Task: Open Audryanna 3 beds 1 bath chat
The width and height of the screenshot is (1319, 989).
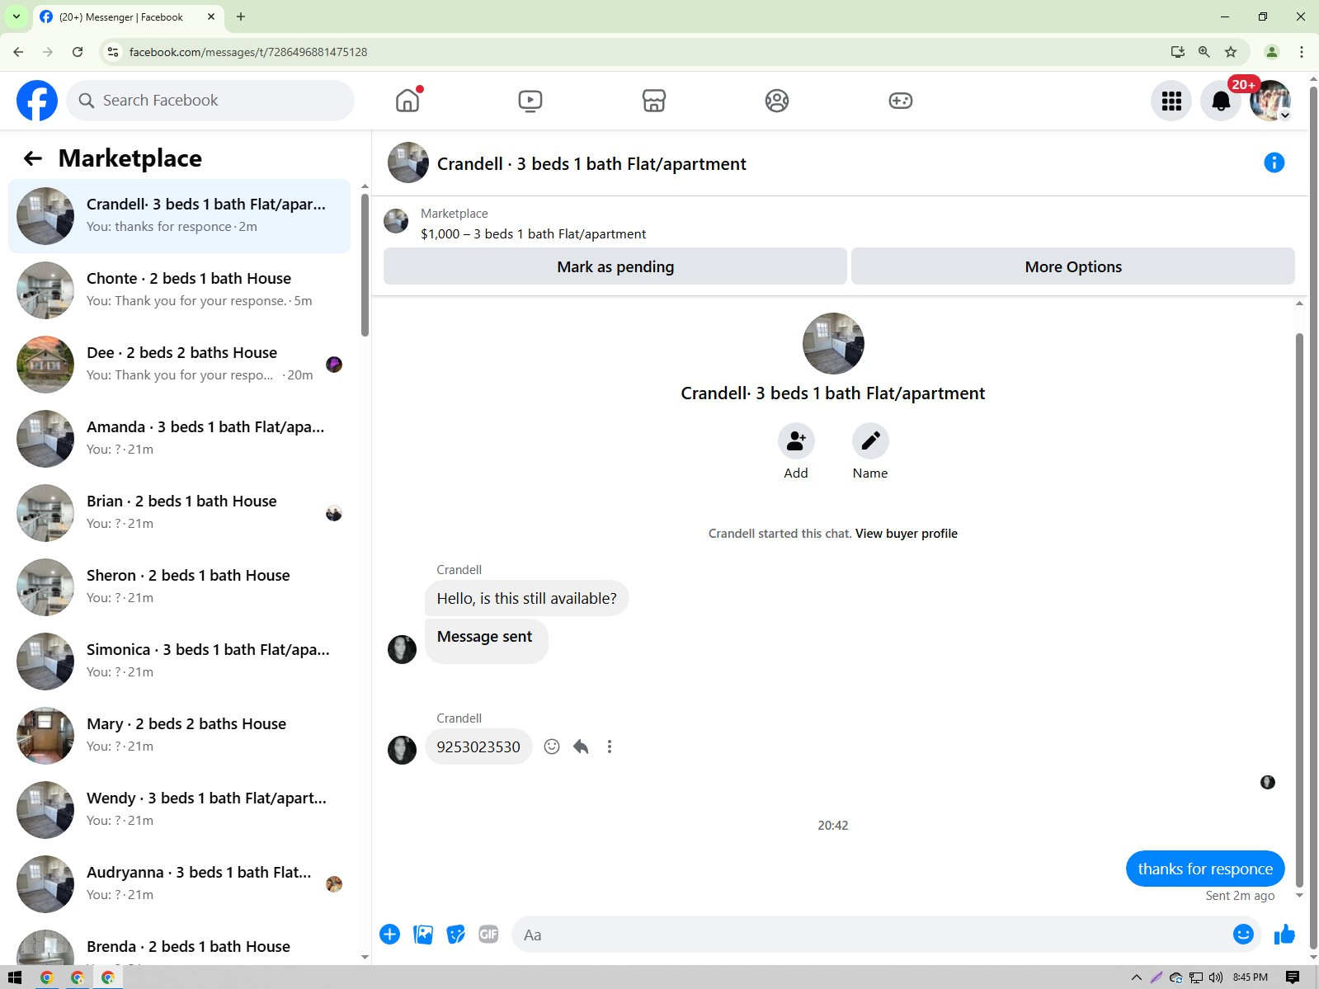Action: coord(179,884)
